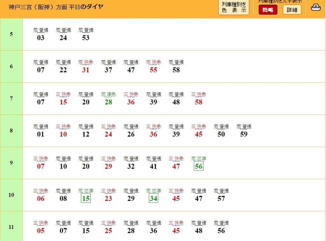
Task: Select the 5:53 普通 train
Action: point(86,38)
